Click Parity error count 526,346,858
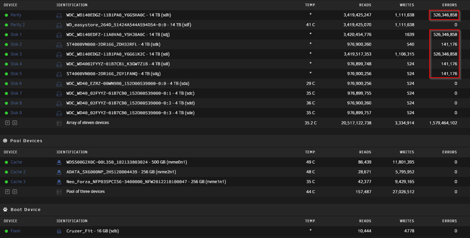Image resolution: width=470 pixels, height=238 pixels. tap(445, 15)
